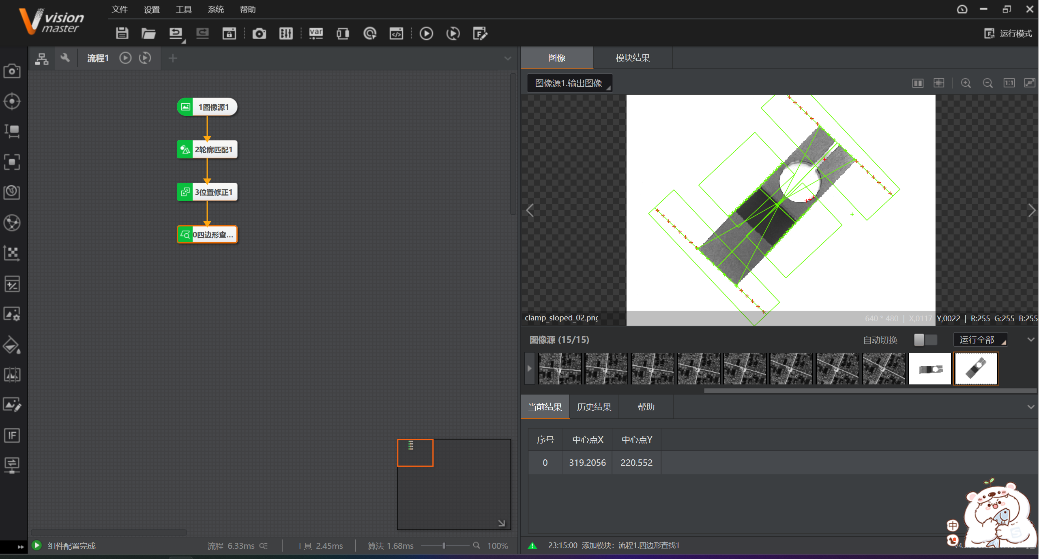Switch to 模块结果 tab
This screenshot has width=1039, height=559.
tap(632, 58)
